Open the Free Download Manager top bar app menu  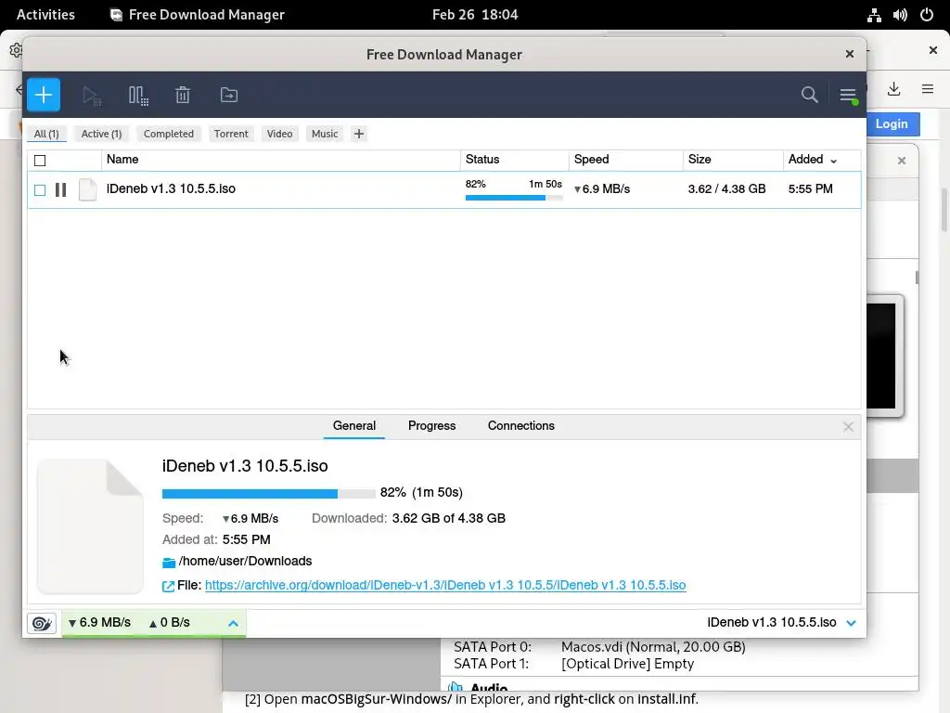tap(198, 15)
